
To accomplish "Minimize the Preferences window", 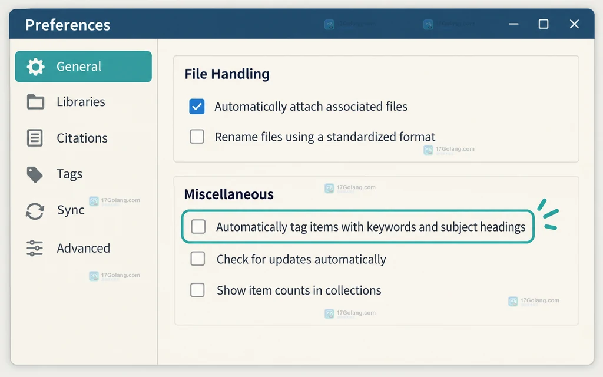I will click(x=513, y=24).
